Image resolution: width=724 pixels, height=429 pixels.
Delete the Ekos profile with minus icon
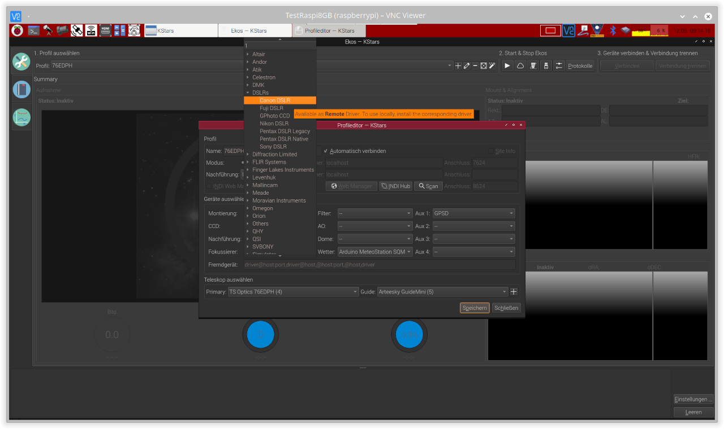pos(475,66)
